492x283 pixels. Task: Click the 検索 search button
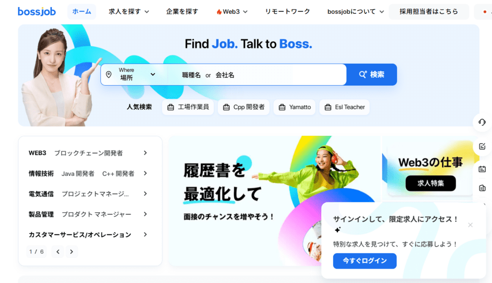pos(372,74)
